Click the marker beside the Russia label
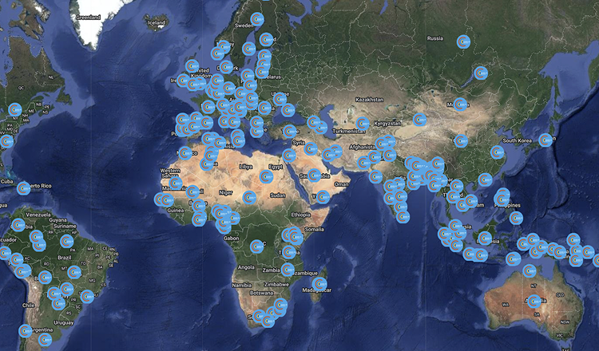The image size is (599, 351). coord(463,41)
